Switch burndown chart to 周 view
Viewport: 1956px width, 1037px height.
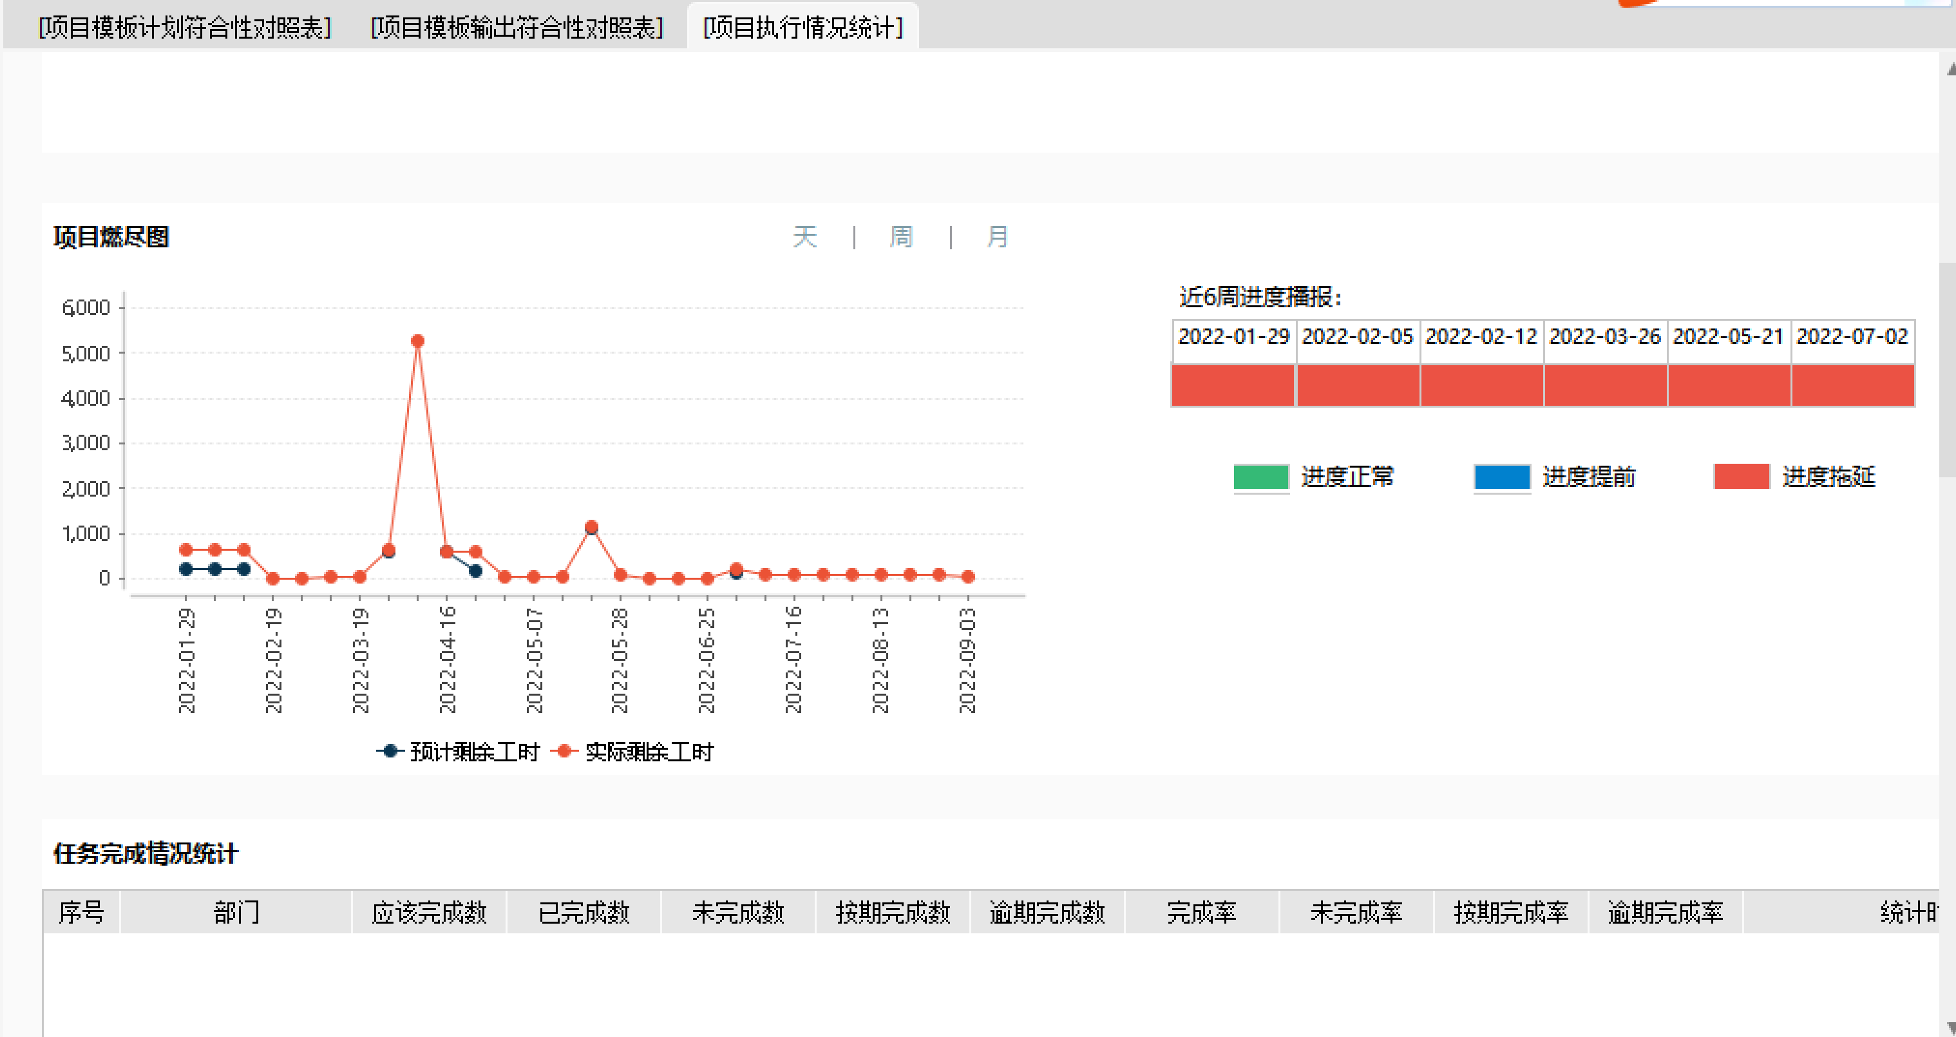900,237
